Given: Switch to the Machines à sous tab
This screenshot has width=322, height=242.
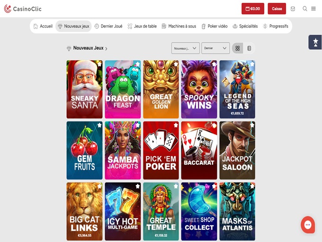Looking at the screenshot, I should (179, 27).
